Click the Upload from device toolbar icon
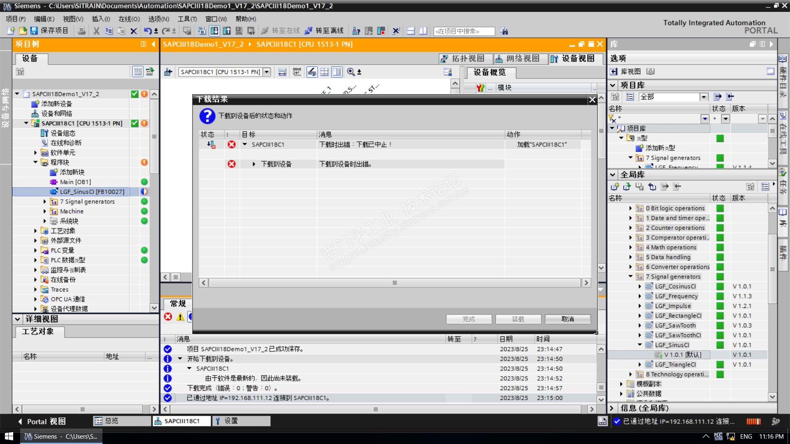790x444 pixels. [227, 31]
